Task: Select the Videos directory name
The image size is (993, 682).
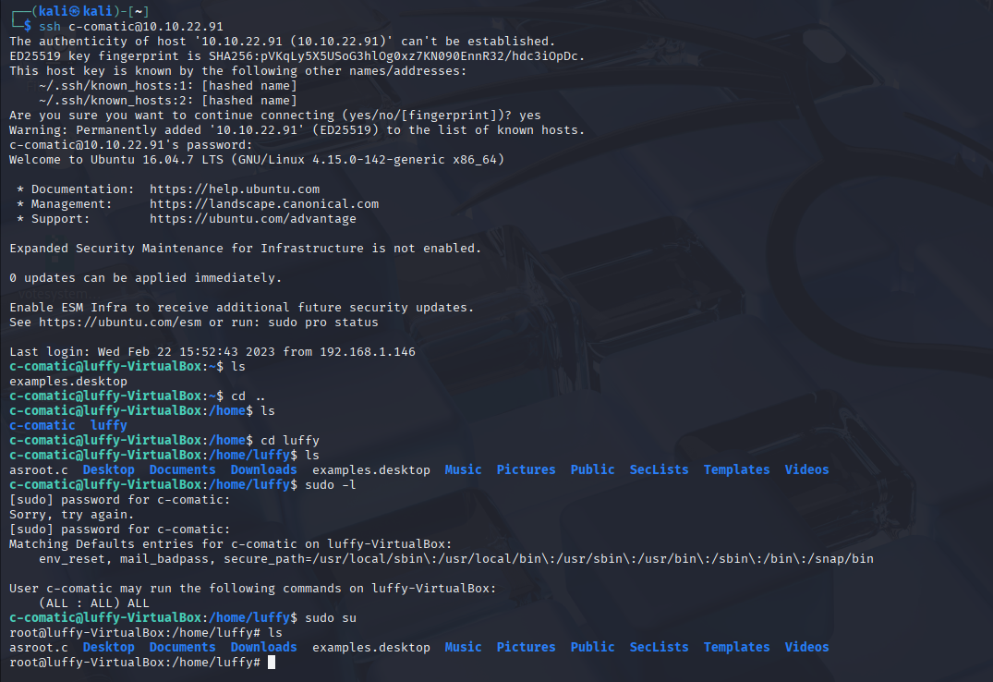Action: (x=806, y=469)
